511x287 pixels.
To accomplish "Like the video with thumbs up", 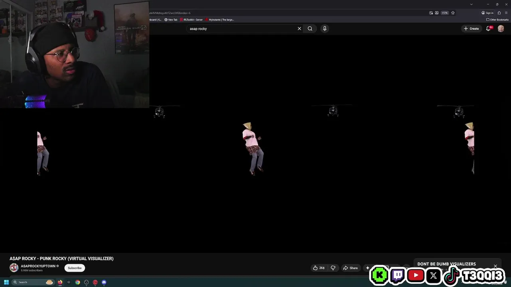I will pyautogui.click(x=319, y=268).
